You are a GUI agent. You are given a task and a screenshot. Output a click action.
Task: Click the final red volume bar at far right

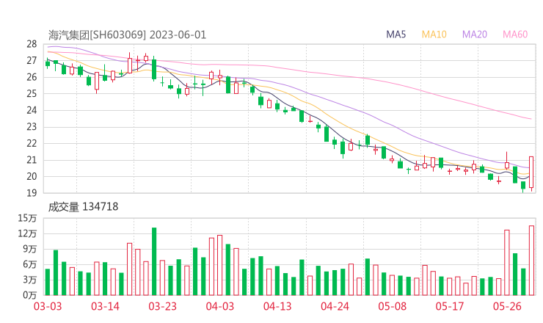pos(531,261)
